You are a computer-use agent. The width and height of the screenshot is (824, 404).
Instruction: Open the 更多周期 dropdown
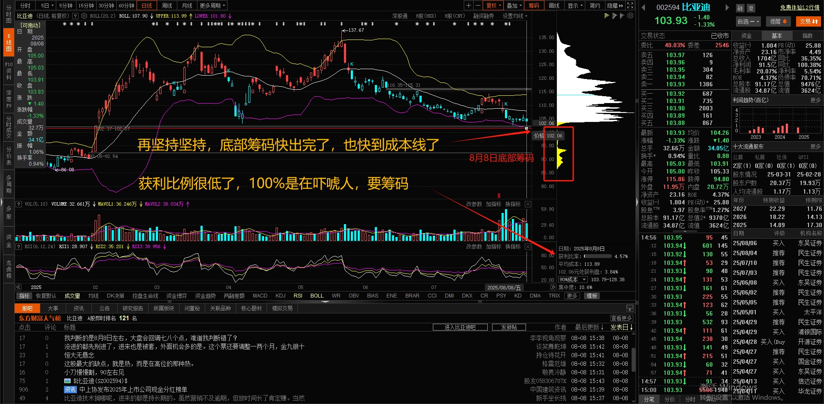pyautogui.click(x=212, y=6)
